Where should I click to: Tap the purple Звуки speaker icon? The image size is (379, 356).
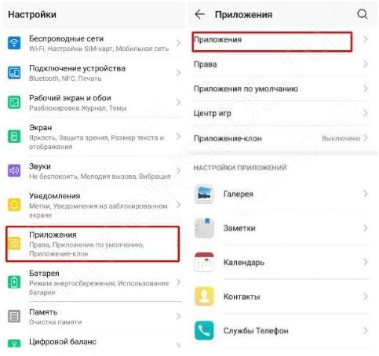coord(14,171)
